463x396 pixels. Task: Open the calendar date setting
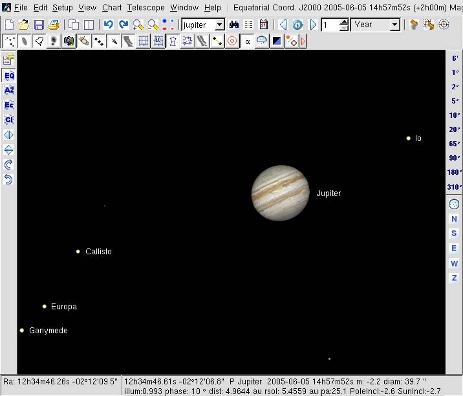click(x=263, y=25)
